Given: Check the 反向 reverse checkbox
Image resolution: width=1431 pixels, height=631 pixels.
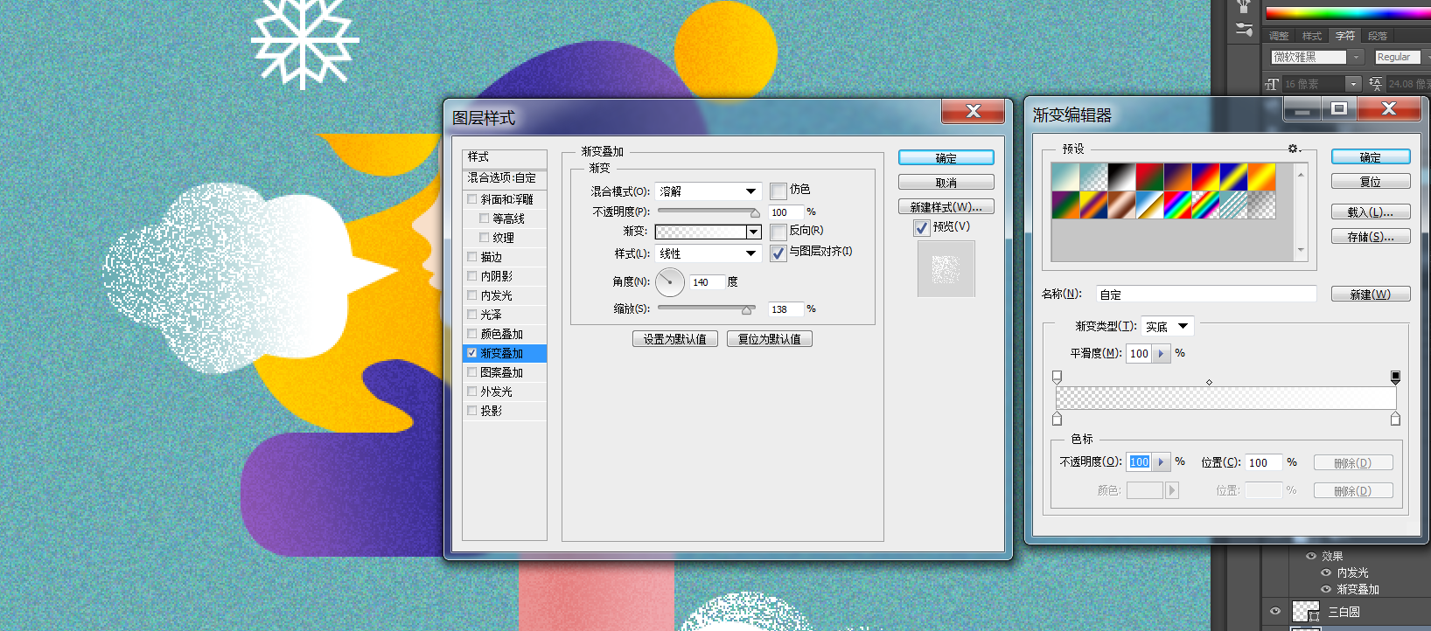Looking at the screenshot, I should click(x=778, y=232).
